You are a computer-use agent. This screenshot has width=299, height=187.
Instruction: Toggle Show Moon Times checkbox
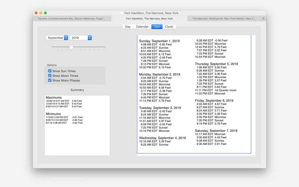pyautogui.click(x=50, y=76)
